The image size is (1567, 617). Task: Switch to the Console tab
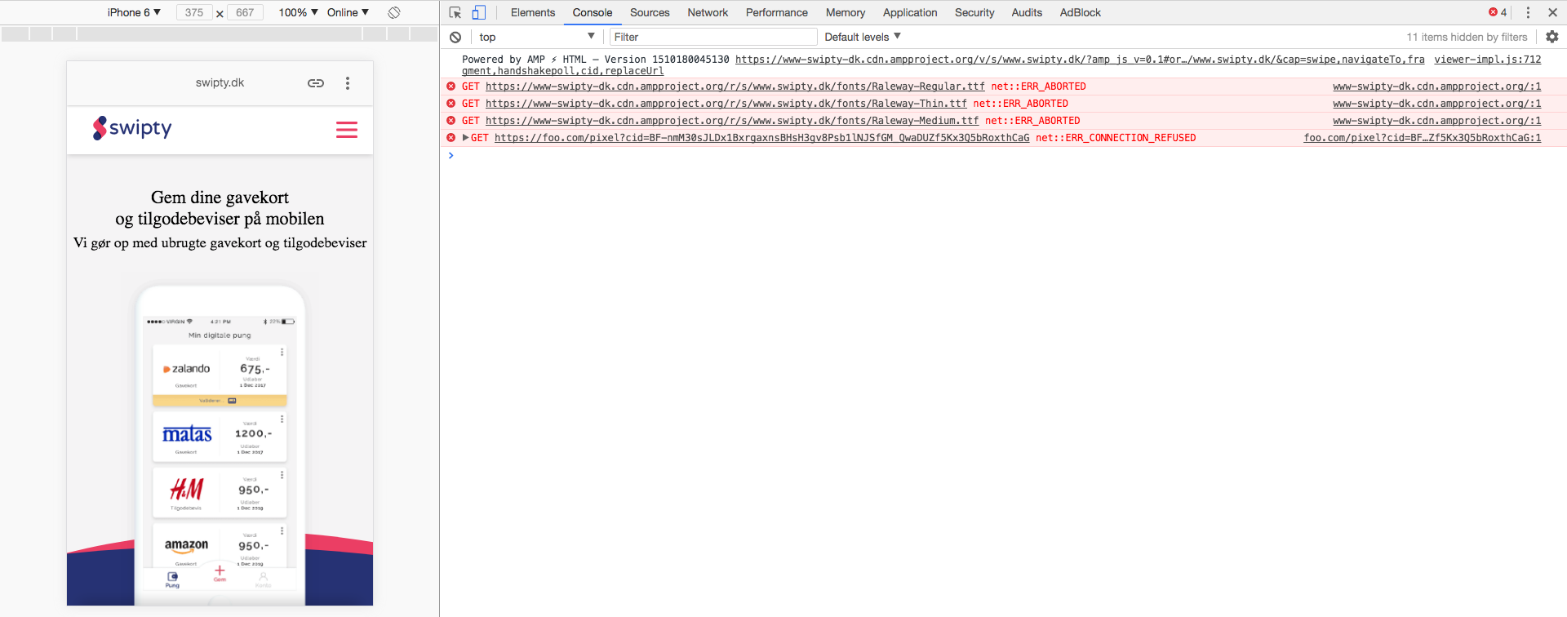593,12
